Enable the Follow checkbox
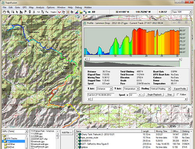 (x=178, y=94)
